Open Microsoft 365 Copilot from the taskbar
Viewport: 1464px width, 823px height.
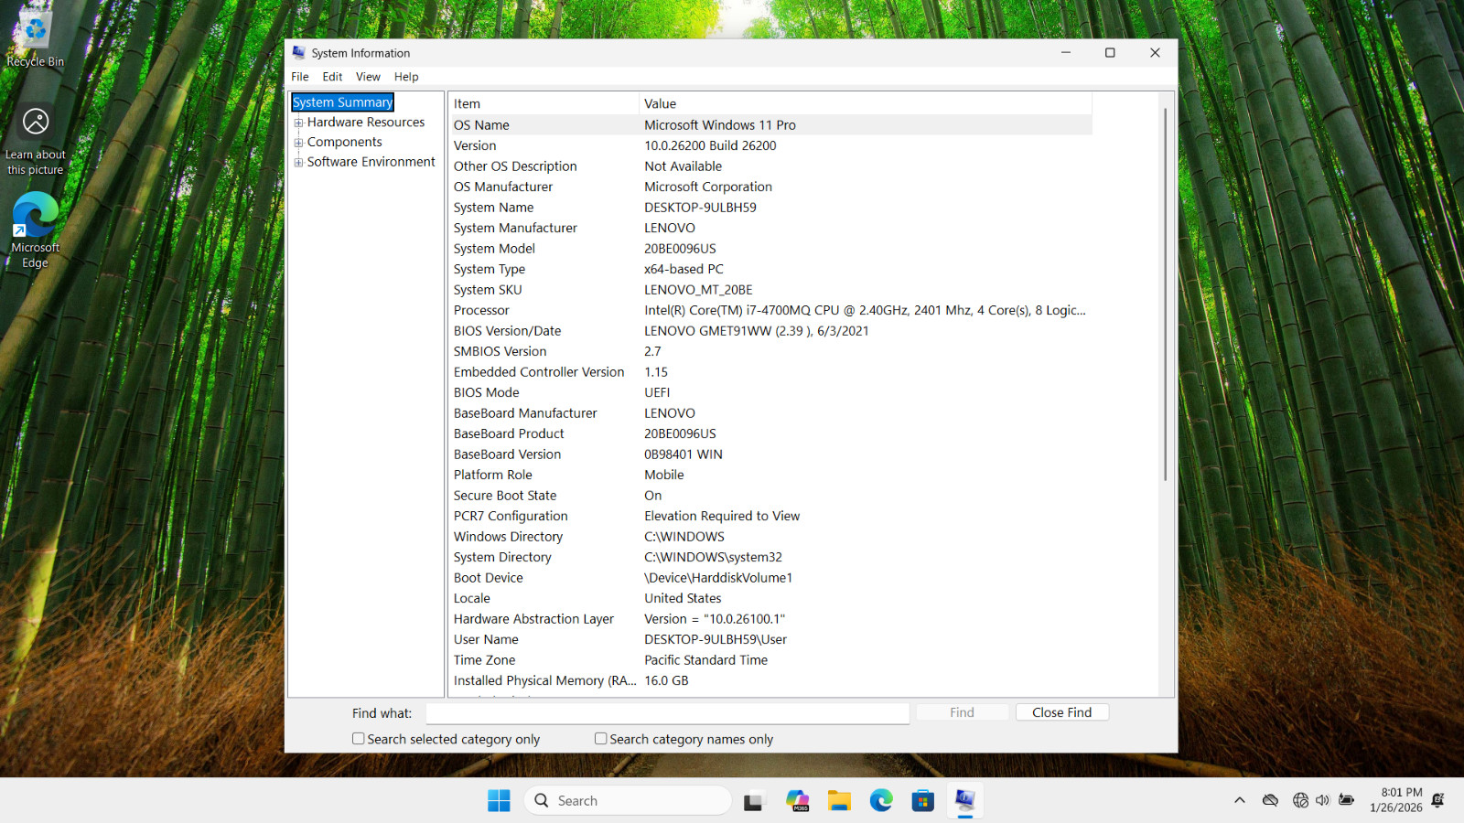coord(797,801)
